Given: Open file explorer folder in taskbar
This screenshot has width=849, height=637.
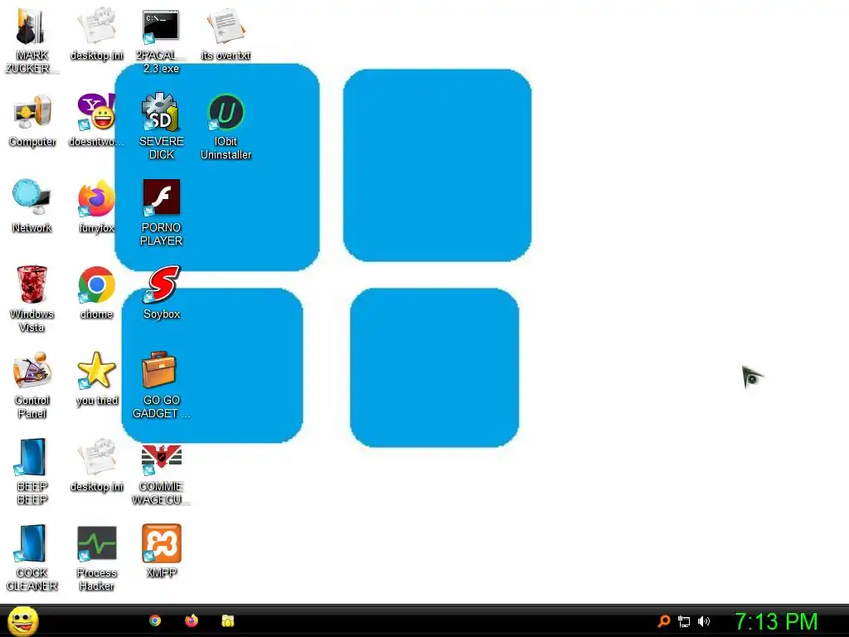Looking at the screenshot, I should 228,620.
